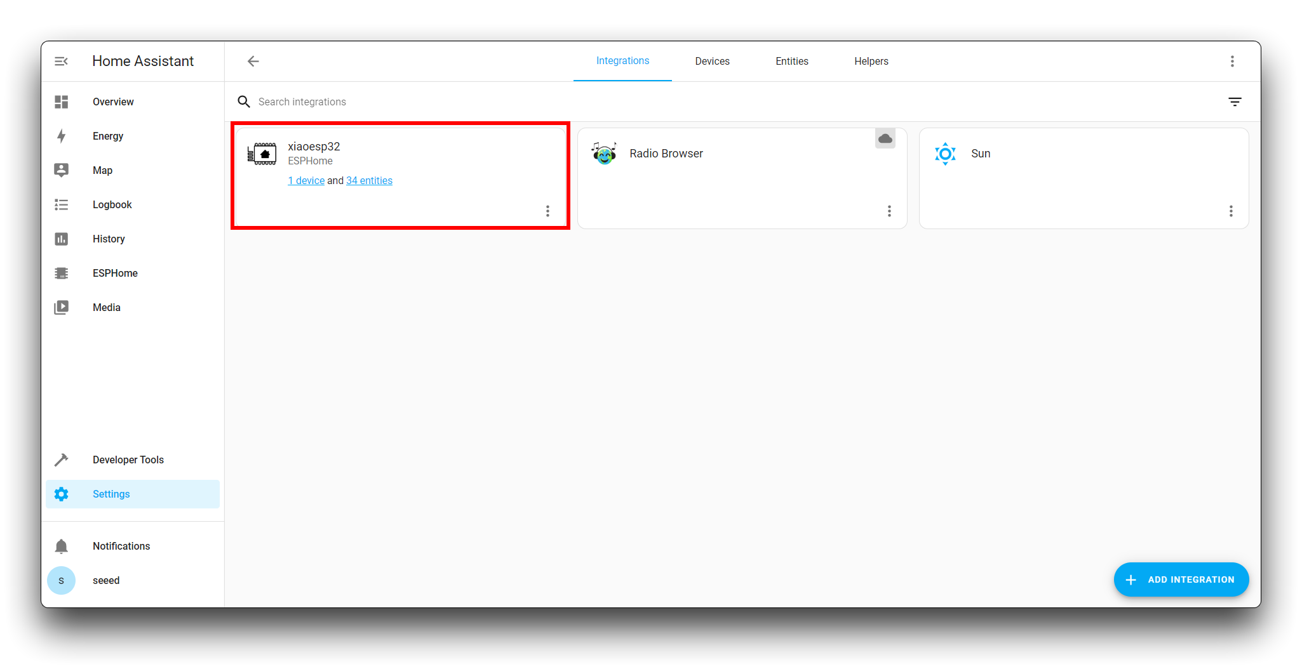Click the History chart icon

tap(61, 239)
